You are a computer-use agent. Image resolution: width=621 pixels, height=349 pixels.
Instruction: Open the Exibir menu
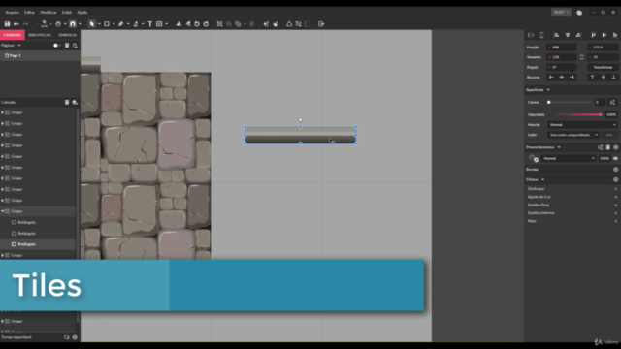tap(67, 13)
